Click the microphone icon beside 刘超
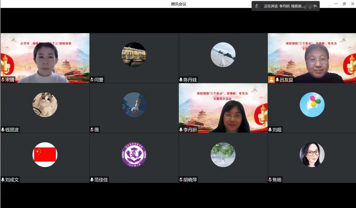The image size is (356, 208). 270,130
